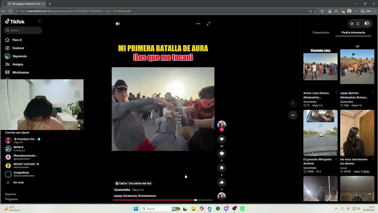
Task: Open the Anyelique Sol followed account
Action: tap(22, 141)
